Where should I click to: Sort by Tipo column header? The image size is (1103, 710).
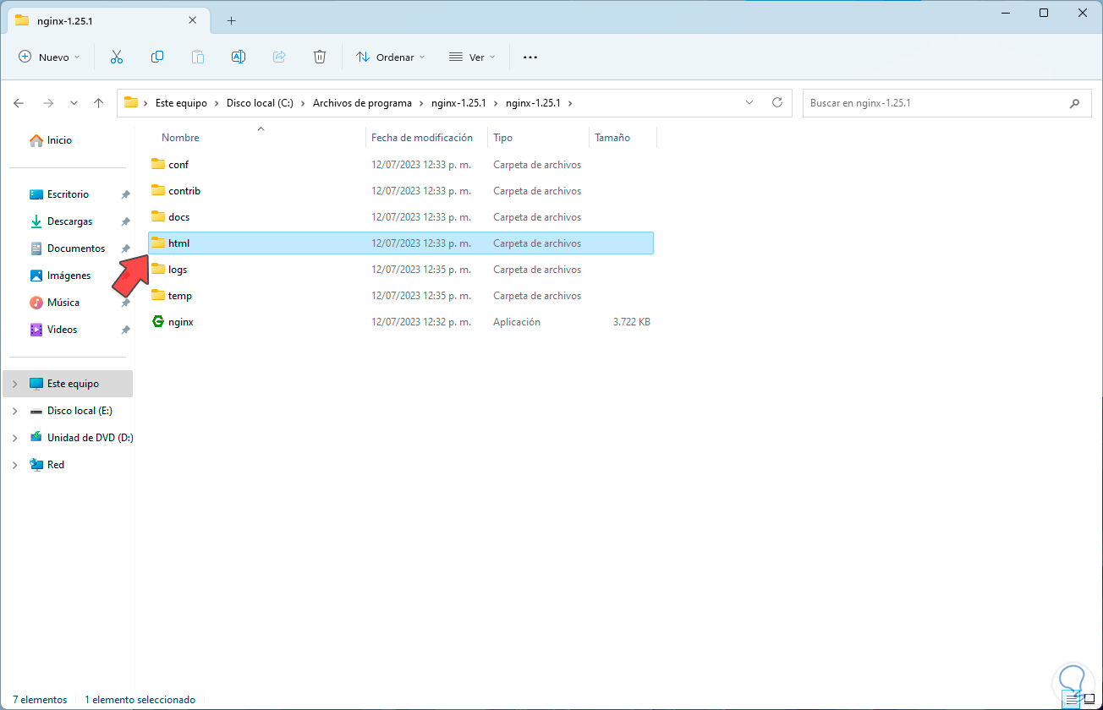[x=502, y=137]
